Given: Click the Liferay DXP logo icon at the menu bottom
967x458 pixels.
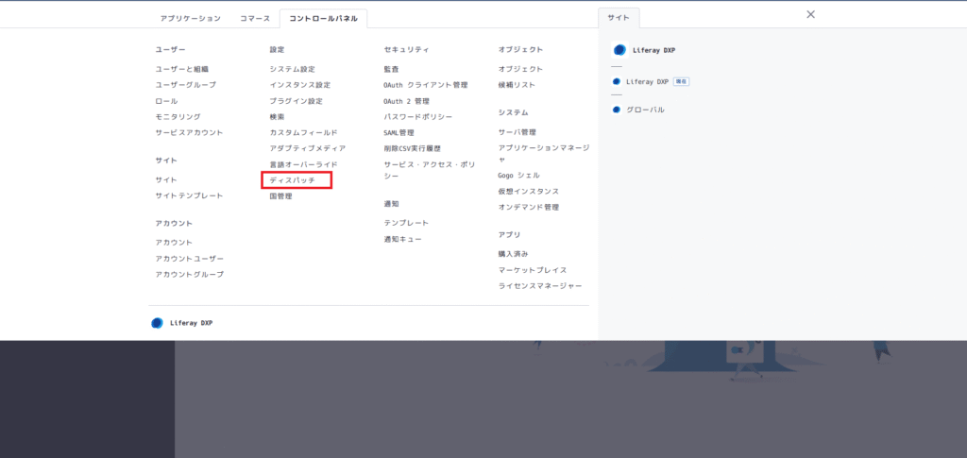Looking at the screenshot, I should (157, 323).
